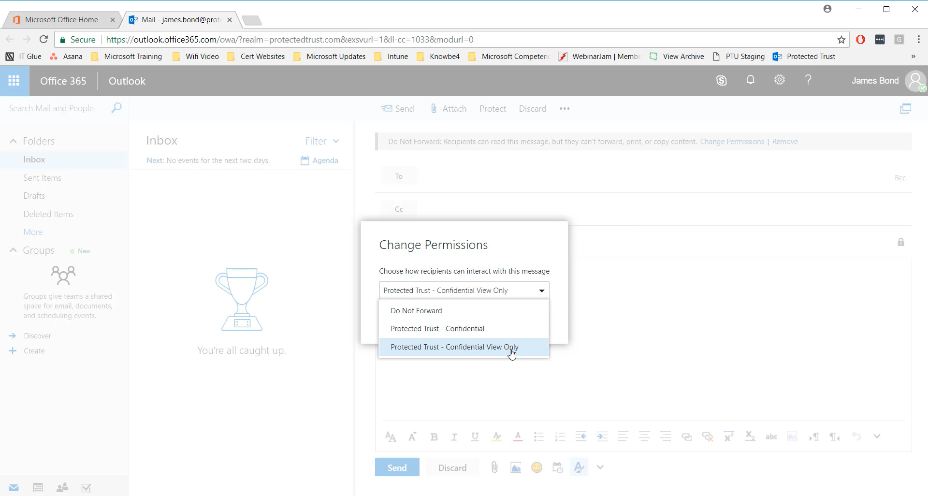
Task: Decrease the paragraph indent
Action: coord(581,437)
